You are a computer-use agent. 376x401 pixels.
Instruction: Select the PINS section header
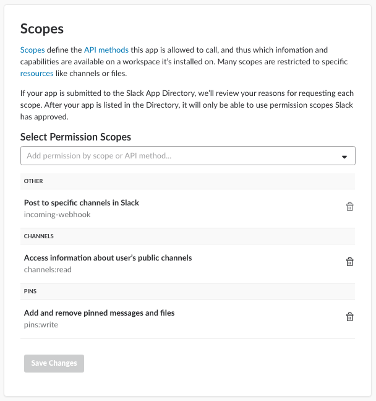coord(187,291)
